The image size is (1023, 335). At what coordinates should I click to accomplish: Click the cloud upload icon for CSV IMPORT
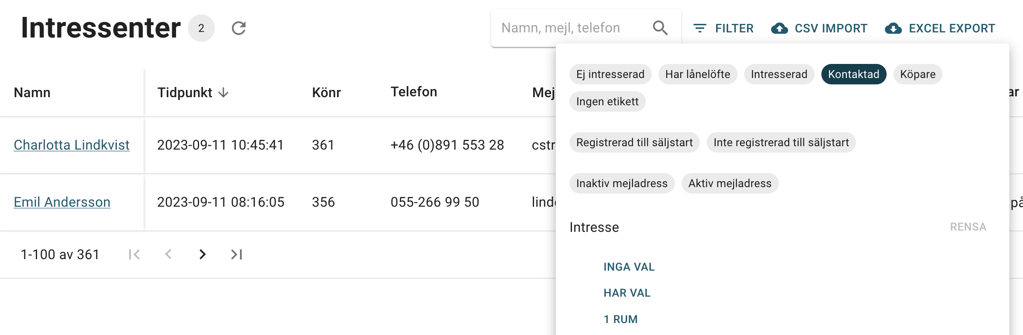click(778, 28)
